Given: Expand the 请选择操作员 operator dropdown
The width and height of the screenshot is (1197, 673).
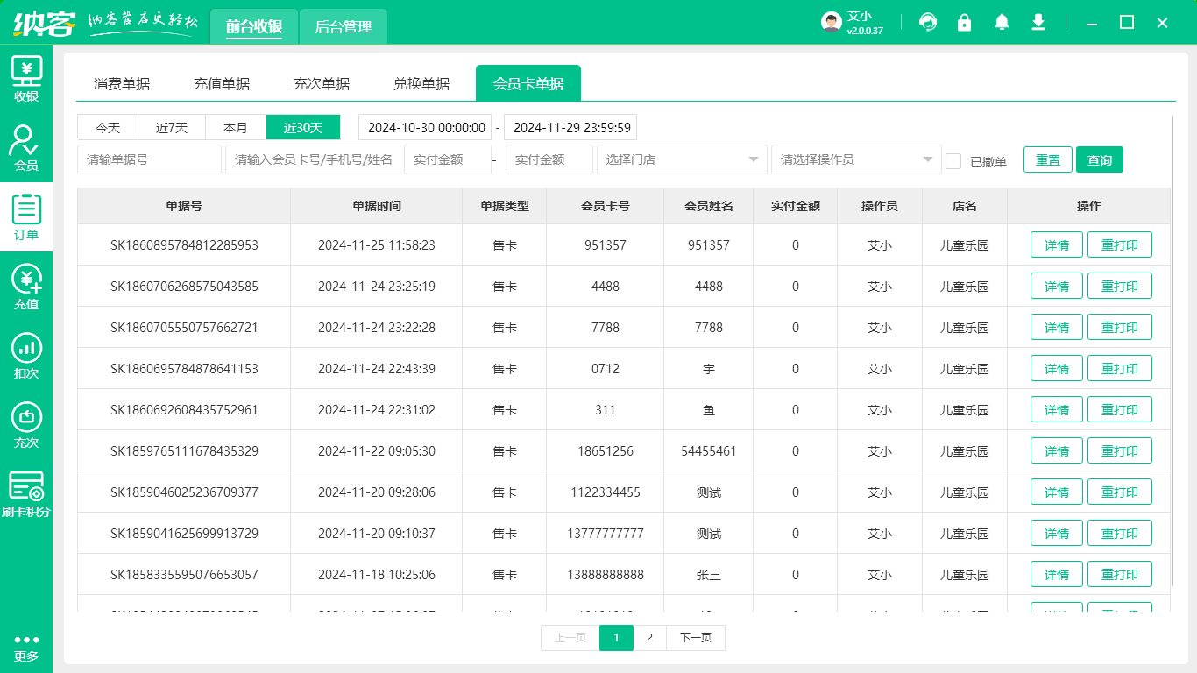Looking at the screenshot, I should pos(856,159).
